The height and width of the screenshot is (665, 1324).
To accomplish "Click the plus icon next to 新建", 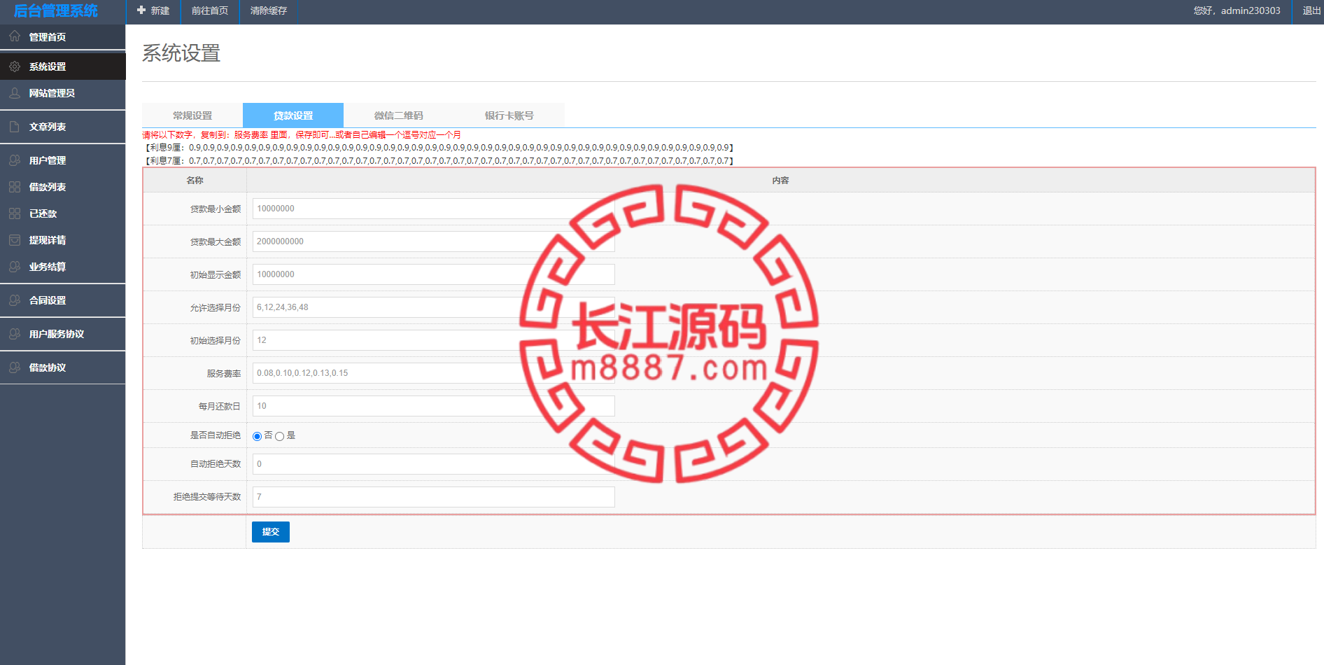I will pyautogui.click(x=141, y=10).
